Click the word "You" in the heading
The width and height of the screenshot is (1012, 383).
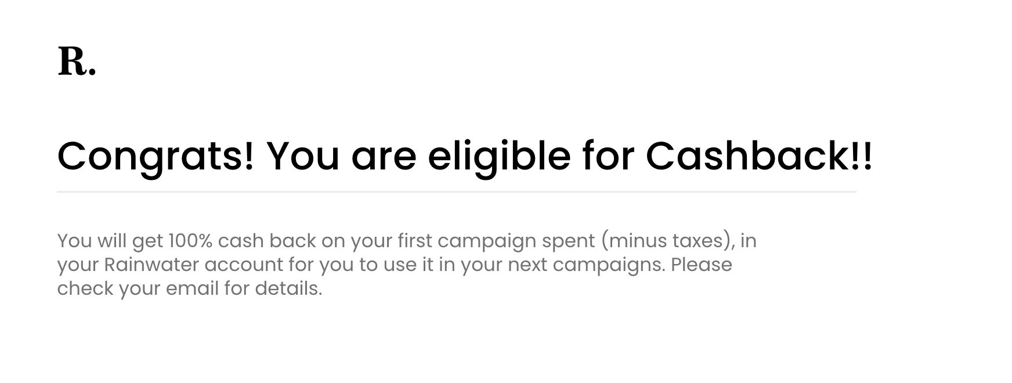point(302,156)
